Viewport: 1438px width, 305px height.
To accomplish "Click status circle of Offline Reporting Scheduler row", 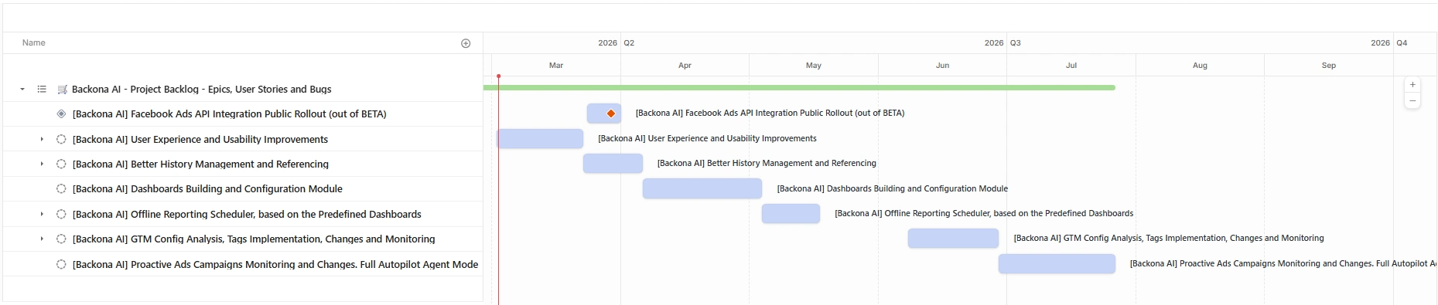I will pos(61,214).
